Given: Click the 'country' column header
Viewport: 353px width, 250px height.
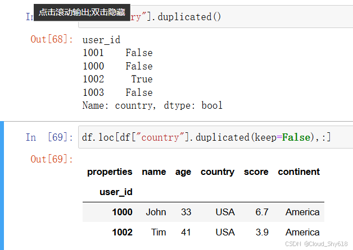Looking at the screenshot, I should 218,172.
